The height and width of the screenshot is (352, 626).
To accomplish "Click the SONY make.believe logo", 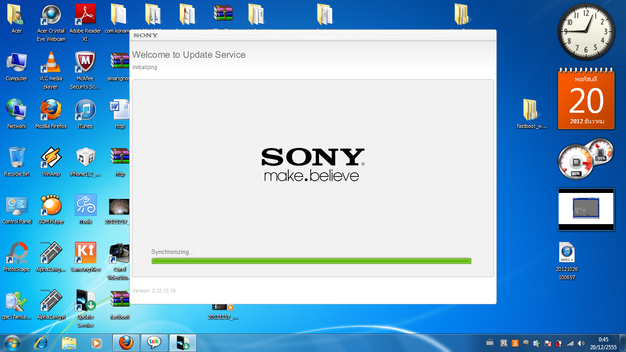I will 313,164.
